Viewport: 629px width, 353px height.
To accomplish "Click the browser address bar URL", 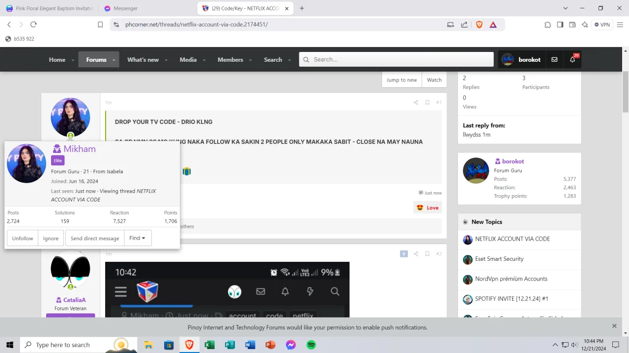I will point(197,25).
